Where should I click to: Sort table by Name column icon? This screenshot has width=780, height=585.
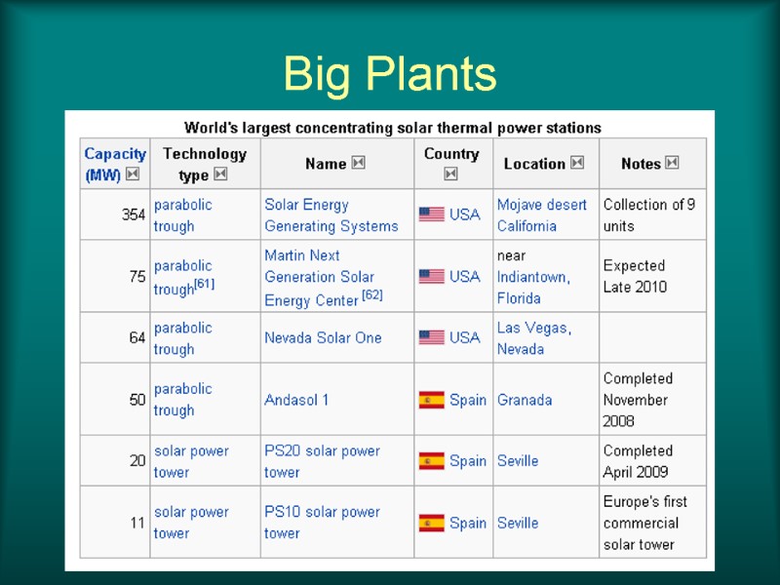(x=358, y=163)
